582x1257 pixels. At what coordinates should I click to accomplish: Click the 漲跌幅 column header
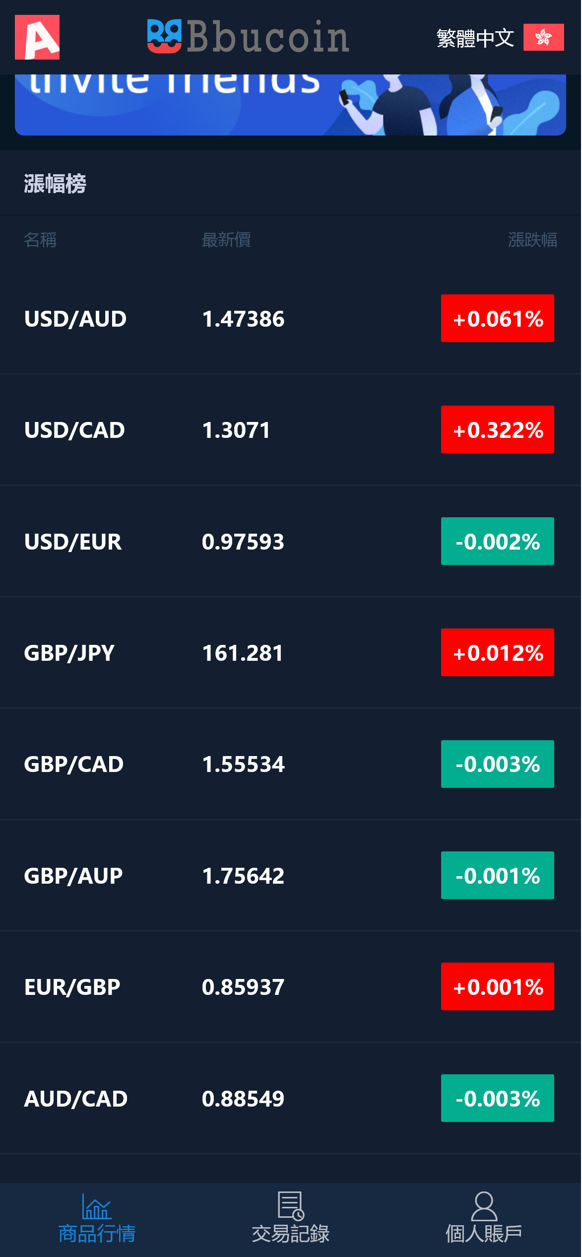532,240
